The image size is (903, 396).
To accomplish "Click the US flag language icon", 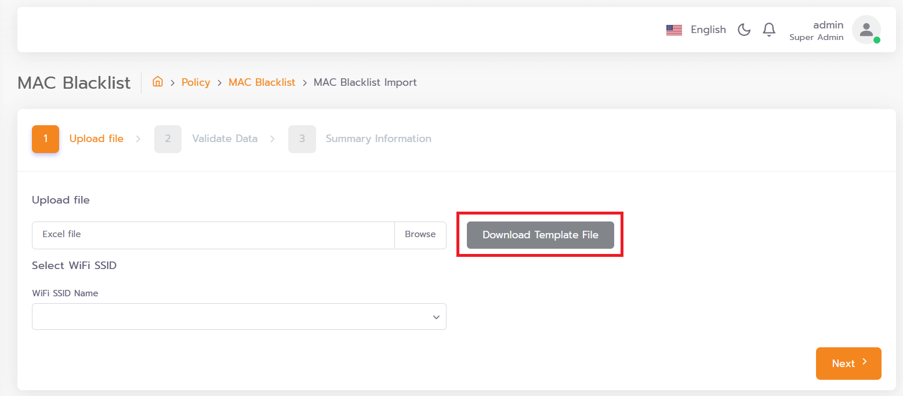I will (x=674, y=30).
